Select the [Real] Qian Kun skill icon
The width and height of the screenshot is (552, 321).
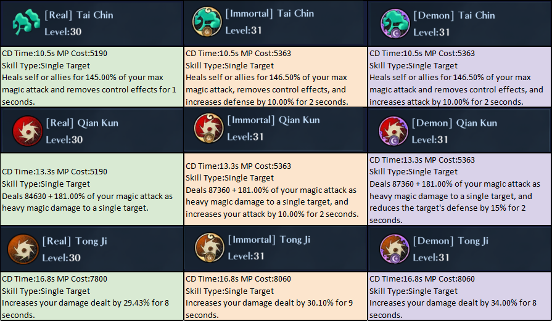[x=27, y=131]
